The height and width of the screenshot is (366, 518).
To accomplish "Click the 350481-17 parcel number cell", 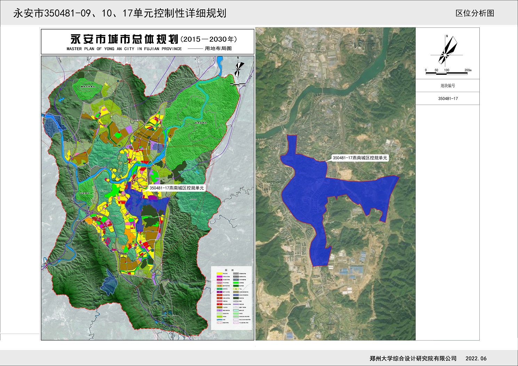I will point(447,99).
